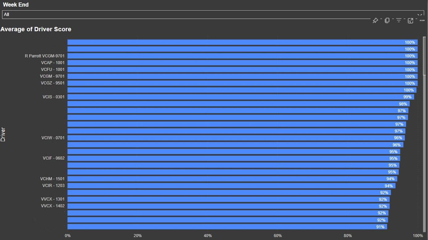Click the 0% axis tick label
This screenshot has width=428, height=240.
[68, 236]
